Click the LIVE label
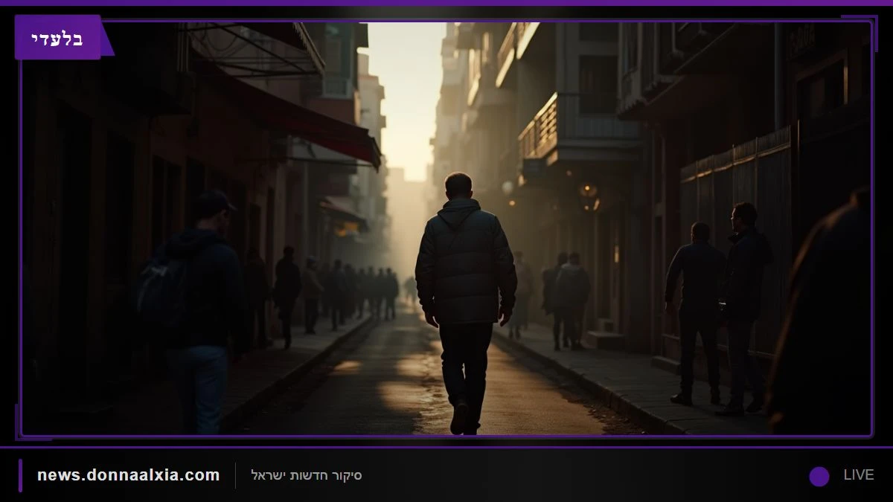 click(859, 475)
